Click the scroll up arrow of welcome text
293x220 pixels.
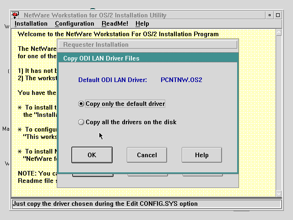tap(279, 33)
